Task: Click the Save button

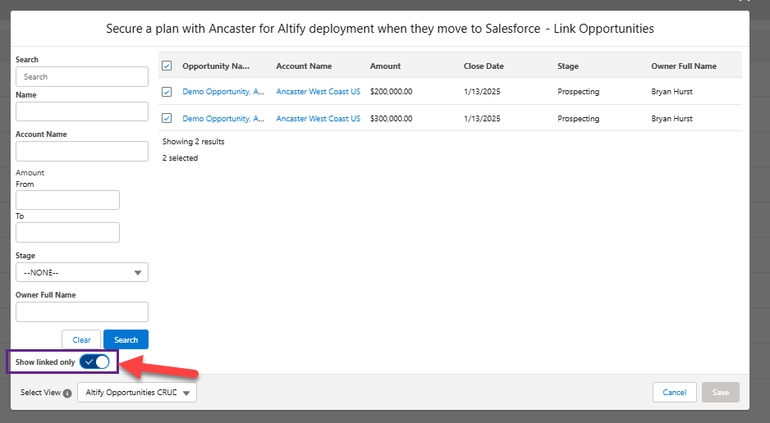Action: click(x=721, y=393)
